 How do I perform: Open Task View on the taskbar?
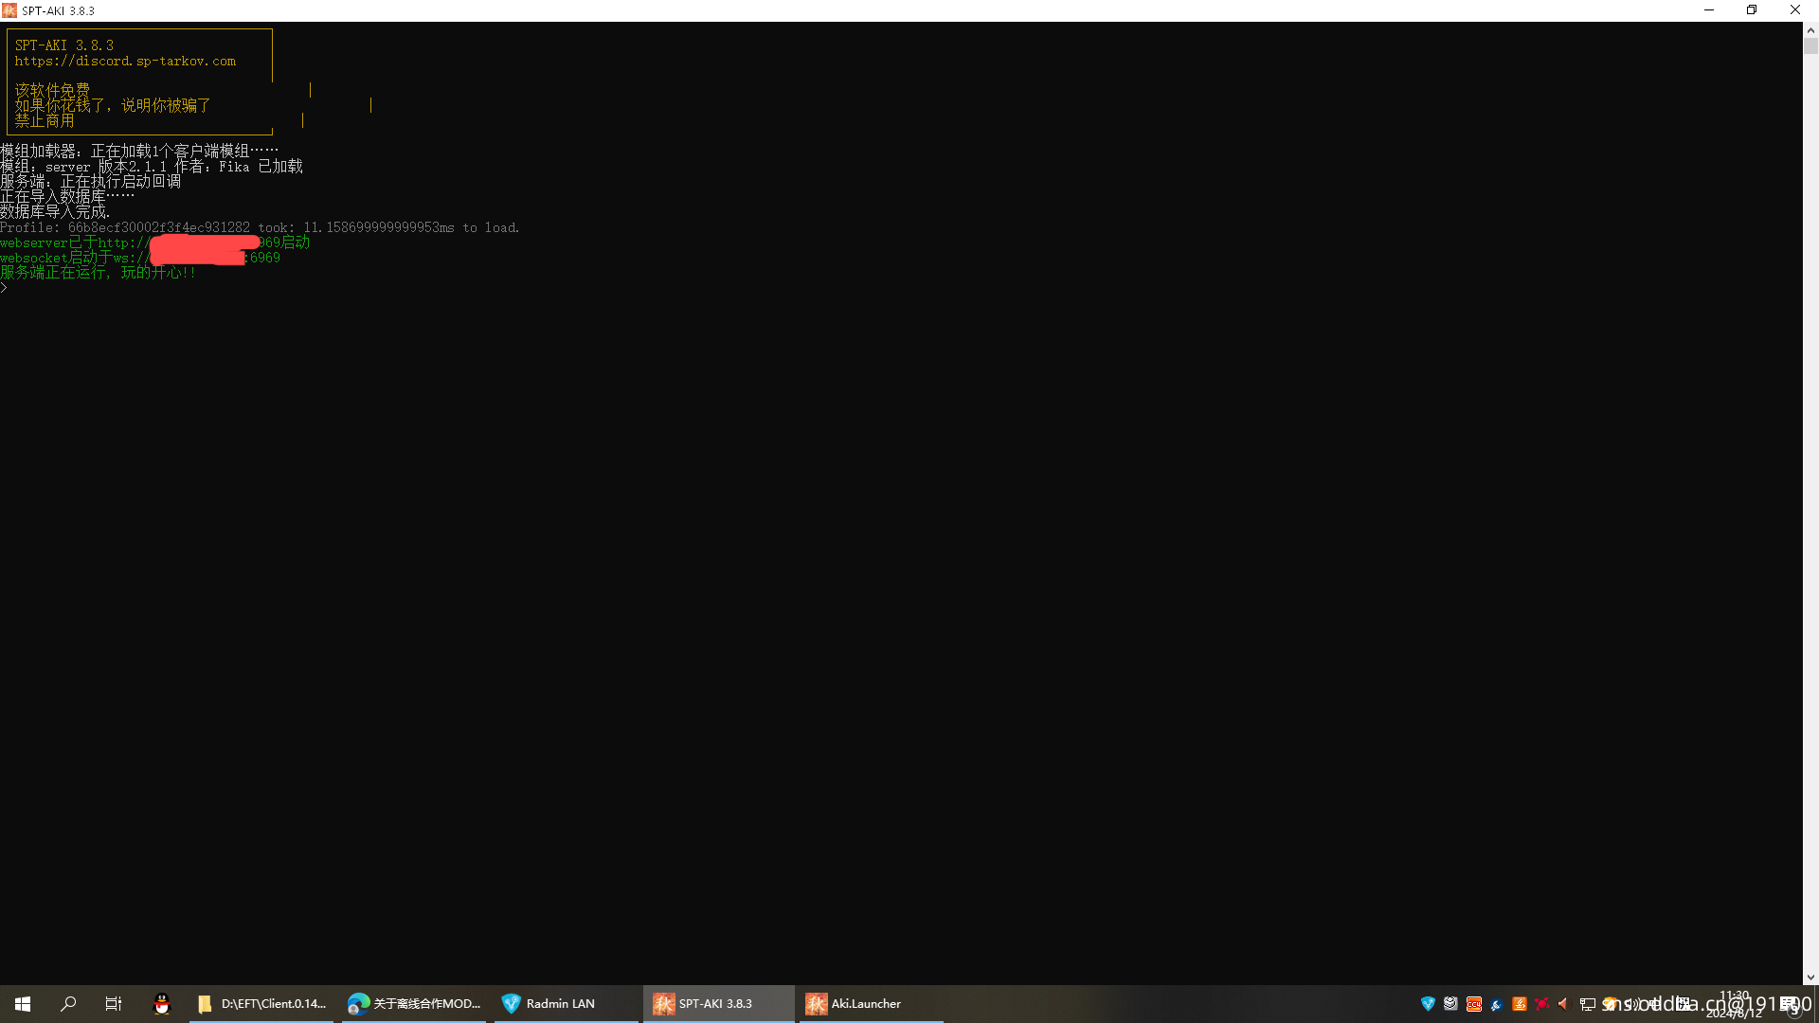coord(114,1004)
